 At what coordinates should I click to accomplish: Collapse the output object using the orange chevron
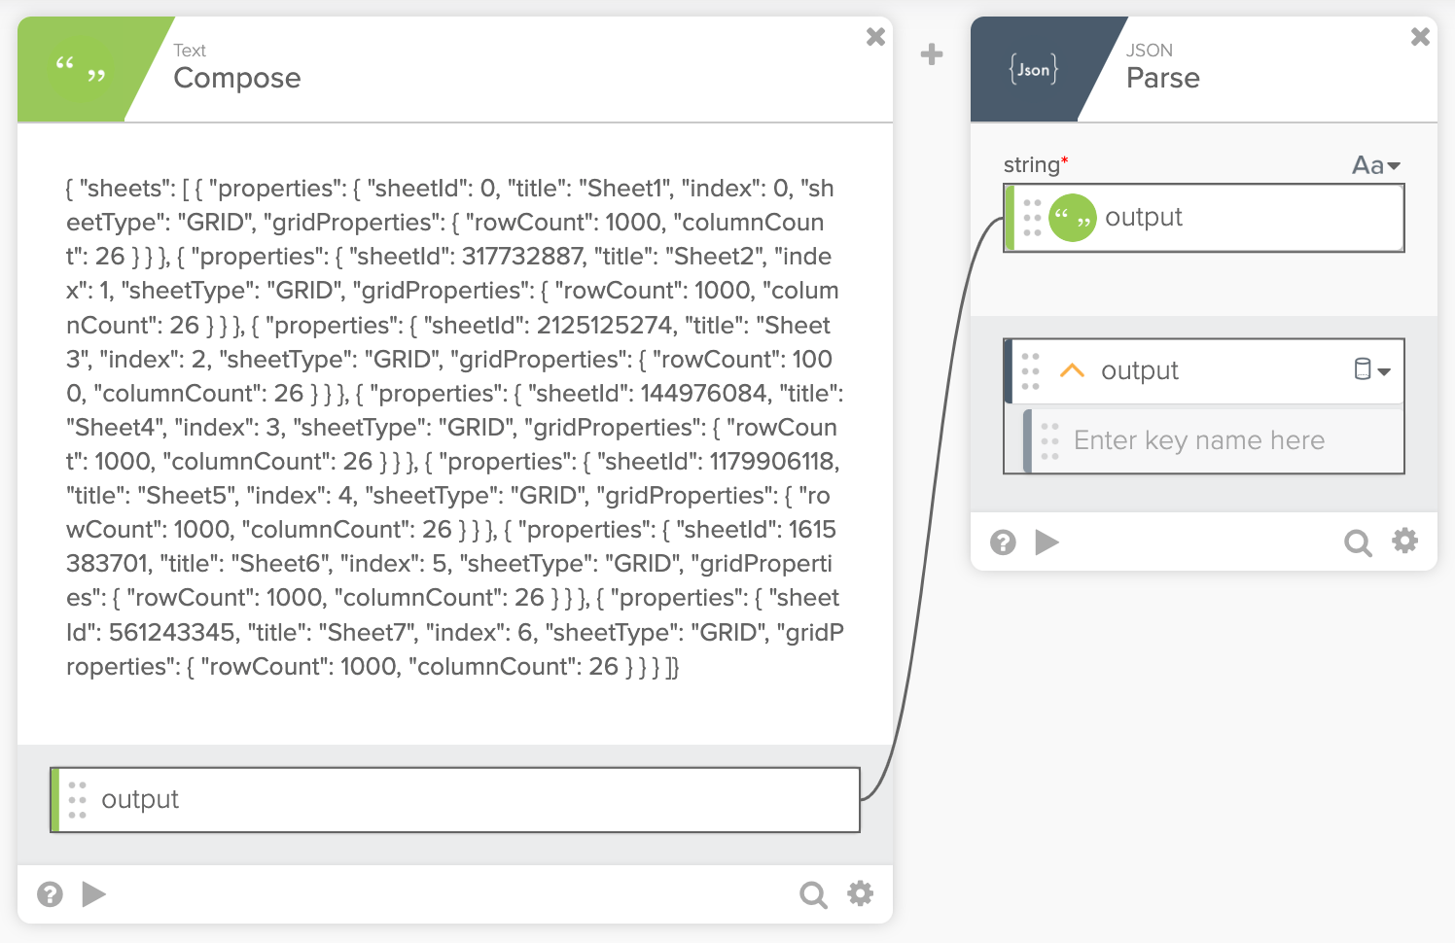click(1072, 369)
